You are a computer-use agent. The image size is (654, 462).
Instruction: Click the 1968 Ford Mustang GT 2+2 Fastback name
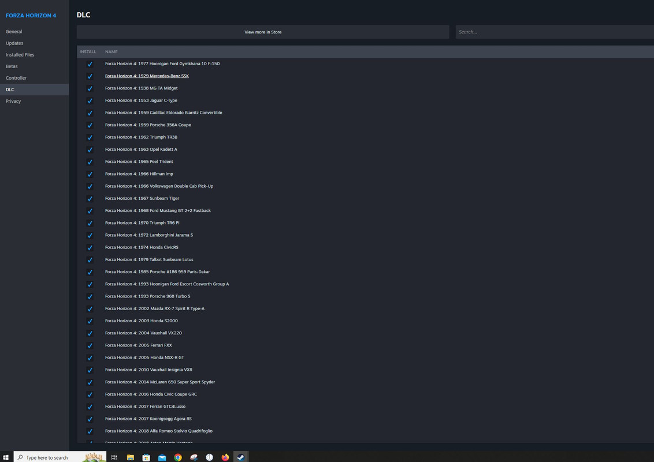point(158,211)
